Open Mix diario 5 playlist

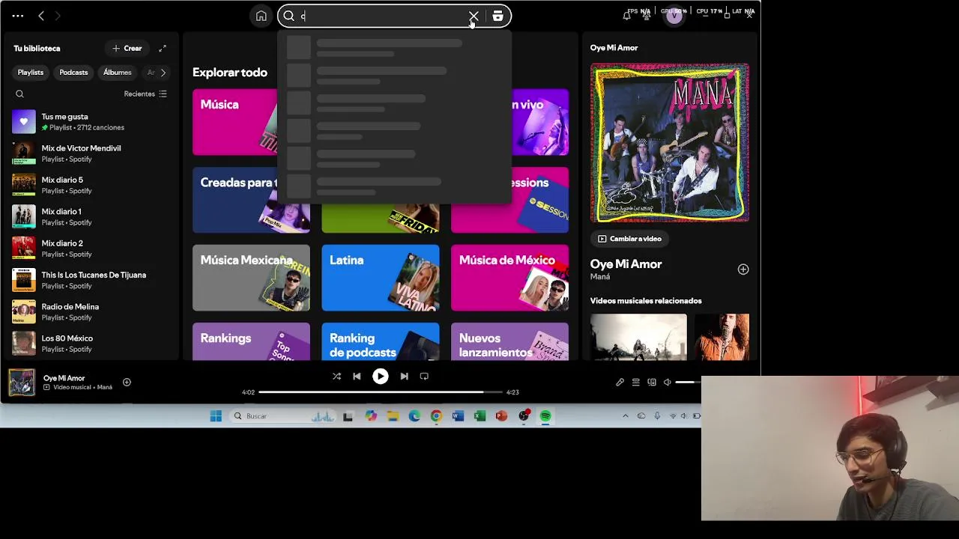[90, 185]
